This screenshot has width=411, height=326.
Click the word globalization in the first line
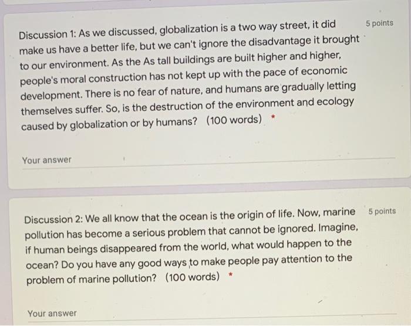tap(188, 29)
